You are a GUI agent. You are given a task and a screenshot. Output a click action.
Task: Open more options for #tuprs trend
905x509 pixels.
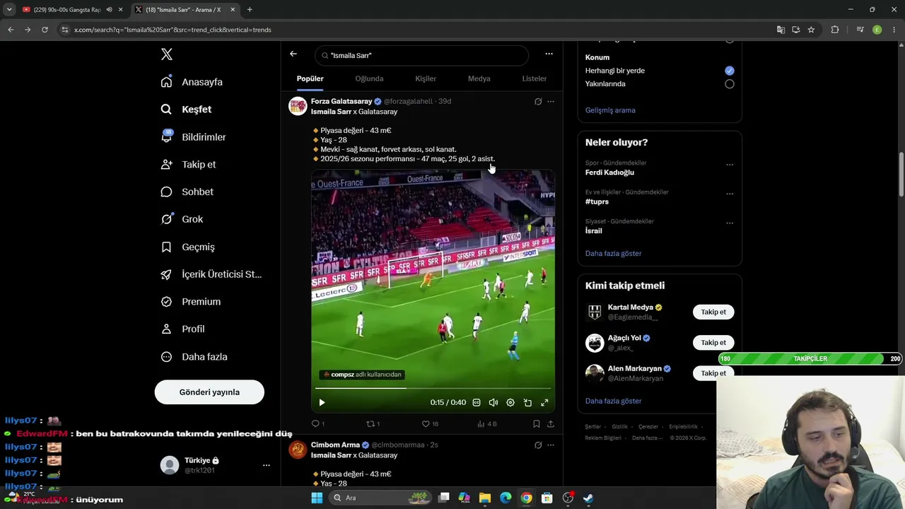[x=730, y=194]
